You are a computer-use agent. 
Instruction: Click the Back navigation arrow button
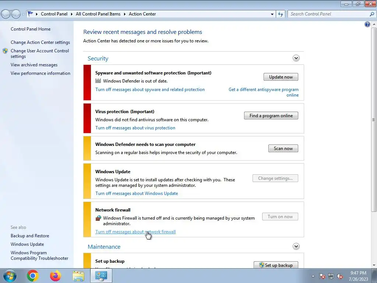pyautogui.click(x=6, y=14)
